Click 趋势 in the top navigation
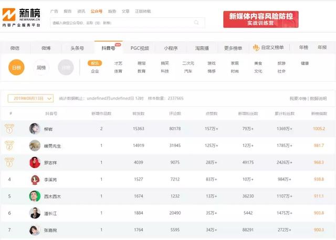 tap(112, 11)
